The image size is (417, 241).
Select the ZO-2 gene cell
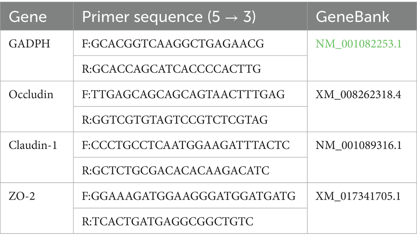click(x=22, y=196)
